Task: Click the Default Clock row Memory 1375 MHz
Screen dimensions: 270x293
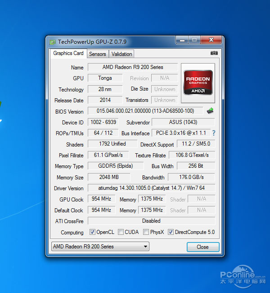Action: pos(152,210)
